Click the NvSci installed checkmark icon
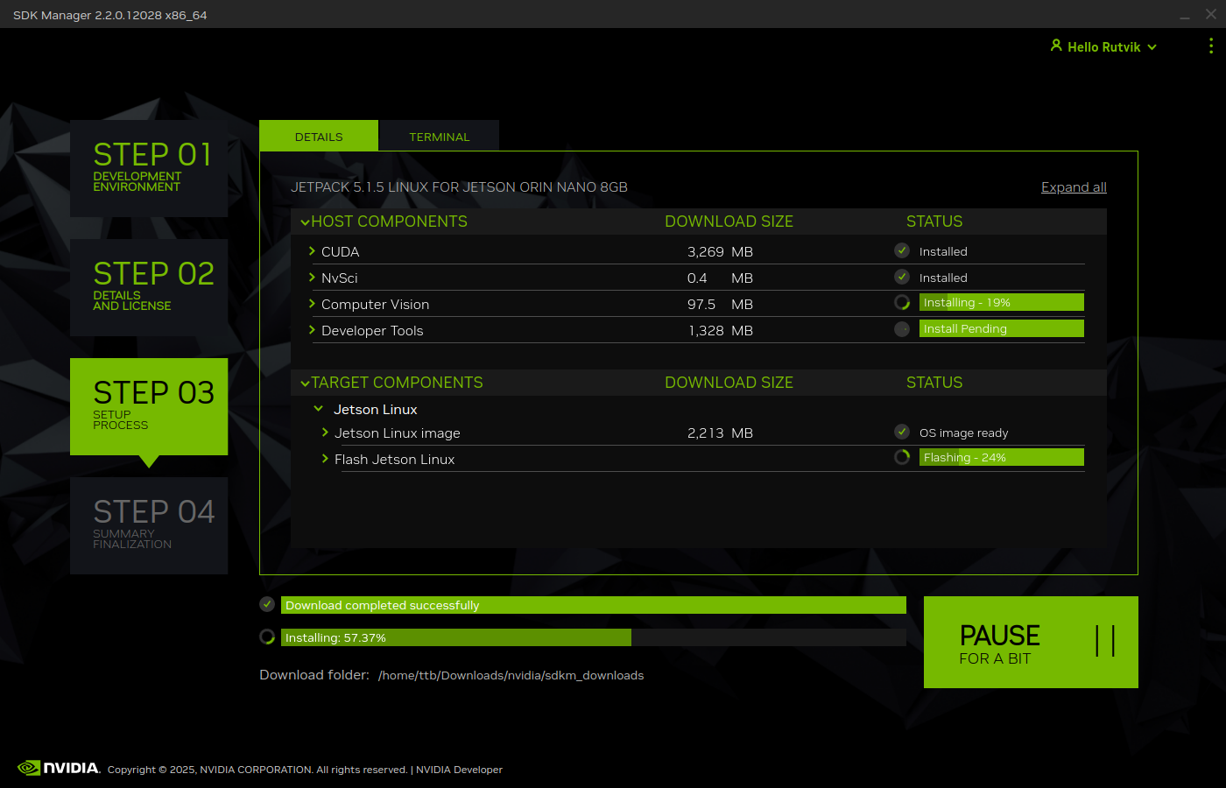Image resolution: width=1226 pixels, height=788 pixels. click(x=902, y=277)
